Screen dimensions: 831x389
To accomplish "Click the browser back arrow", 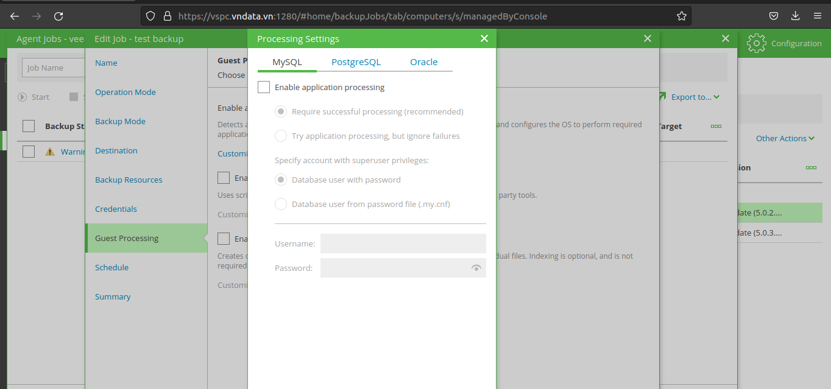I will coord(15,16).
